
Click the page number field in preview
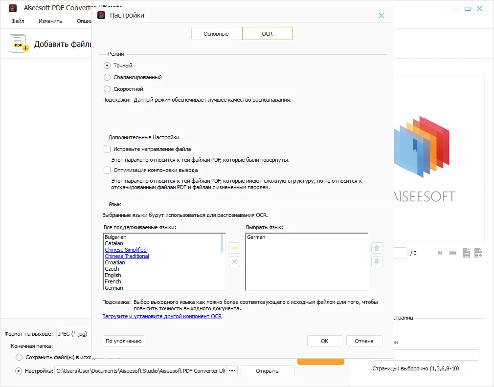pyautogui.click(x=400, y=253)
